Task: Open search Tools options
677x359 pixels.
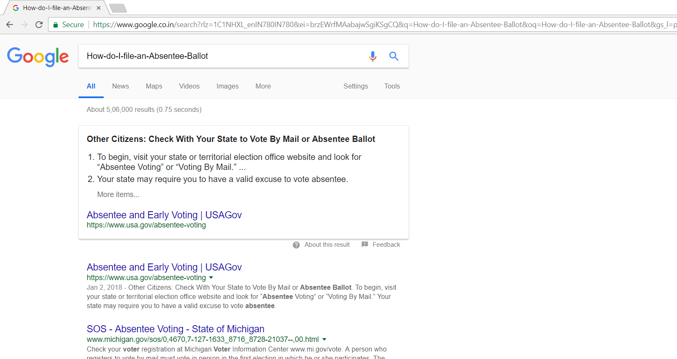Action: pyautogui.click(x=392, y=86)
